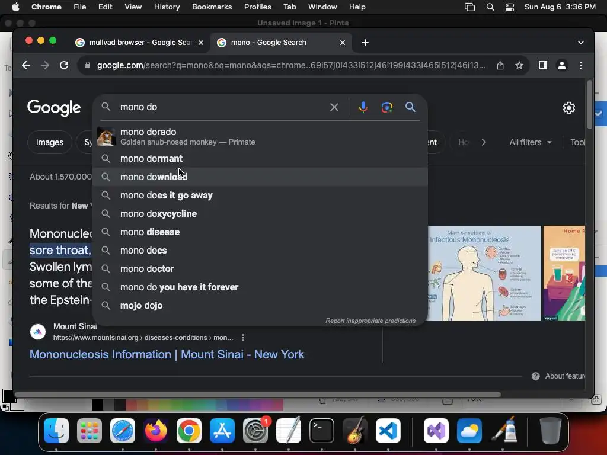Open Chrome side panel icon

pyautogui.click(x=543, y=65)
